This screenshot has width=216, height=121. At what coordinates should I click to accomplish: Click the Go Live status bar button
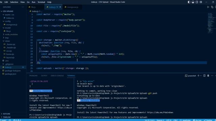[x=197, y=120]
